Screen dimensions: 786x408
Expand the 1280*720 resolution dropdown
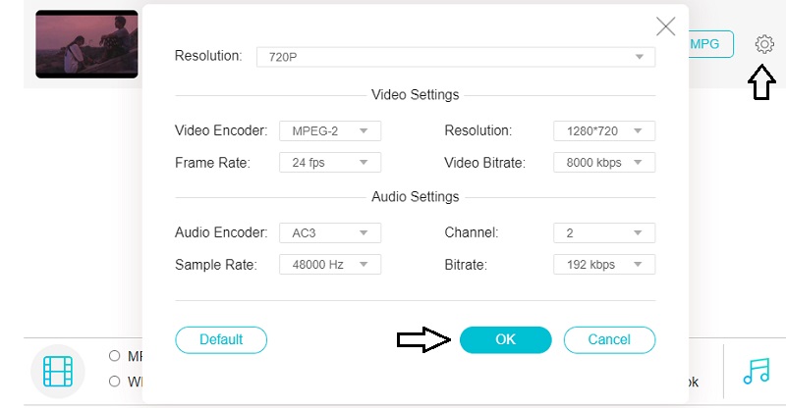pos(603,130)
